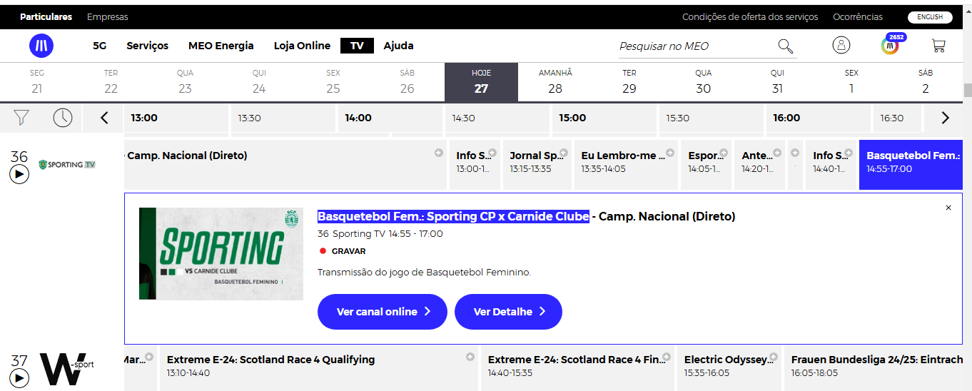The width and height of the screenshot is (972, 391).
Task: Click plus icon on Jornal Sp... programme
Action: 563,153
